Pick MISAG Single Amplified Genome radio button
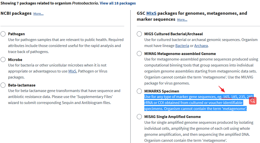Screen dimensions: 260x143 tap(139, 116)
